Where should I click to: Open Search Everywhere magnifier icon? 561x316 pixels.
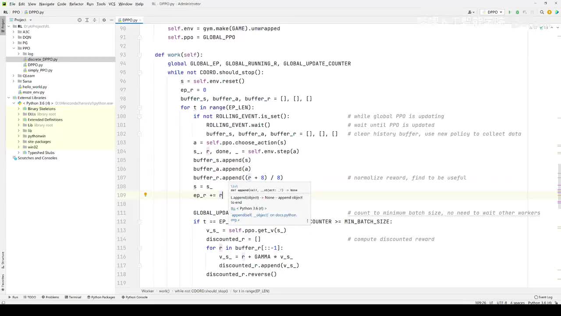click(542, 12)
